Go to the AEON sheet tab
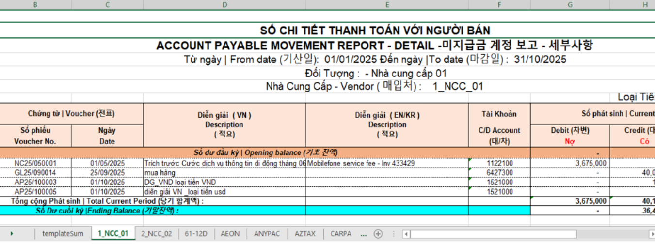Image resolution: width=655 pixels, height=244 pixels. pos(230,234)
